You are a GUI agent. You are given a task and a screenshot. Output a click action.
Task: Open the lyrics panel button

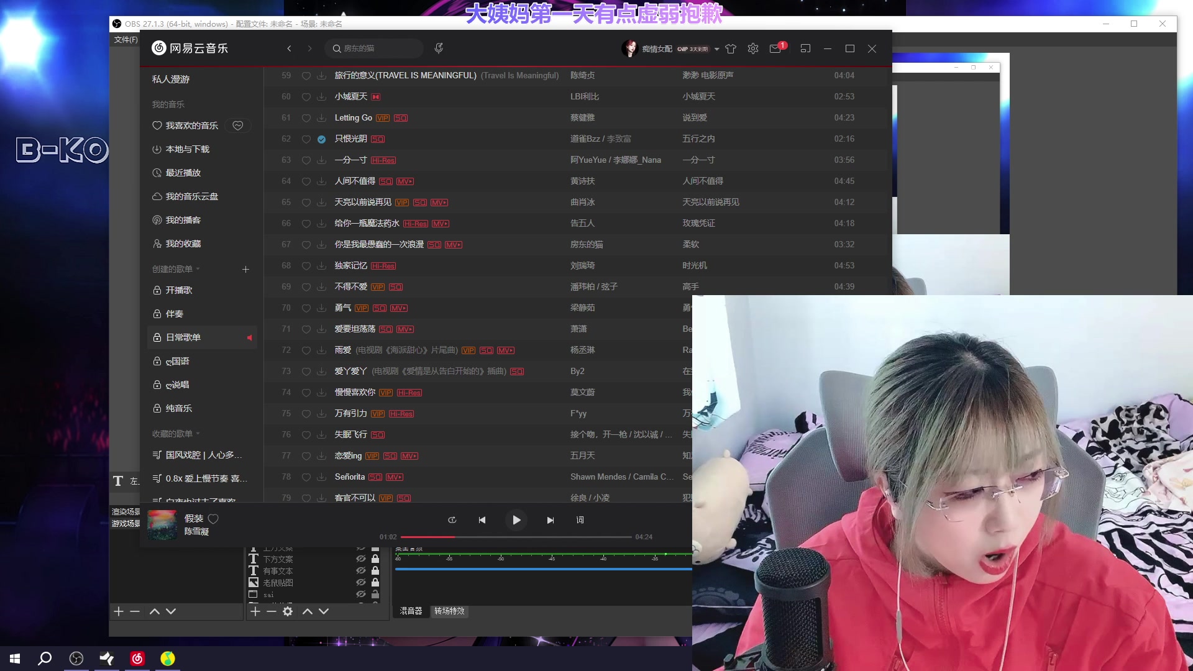click(580, 520)
